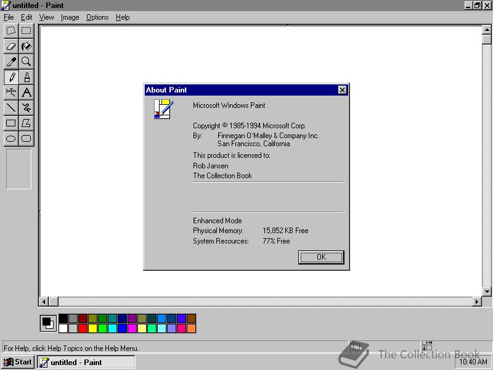Click the Paint icon in About dialog
The height and width of the screenshot is (370, 493).
(163, 109)
